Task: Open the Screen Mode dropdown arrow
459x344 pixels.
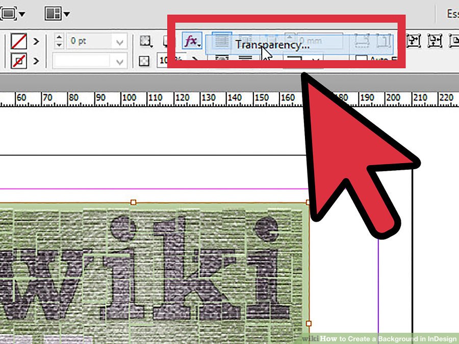Action: (22, 14)
